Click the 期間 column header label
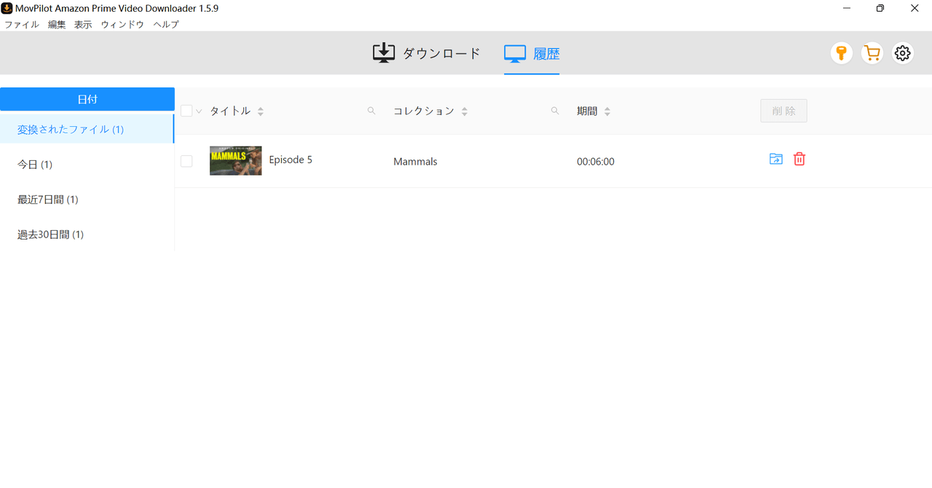Viewport: 932px width, 488px height. (587, 111)
